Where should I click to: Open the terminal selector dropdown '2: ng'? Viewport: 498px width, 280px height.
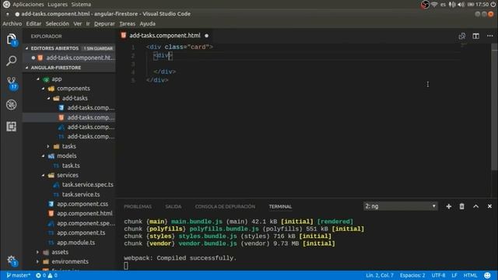(400, 206)
